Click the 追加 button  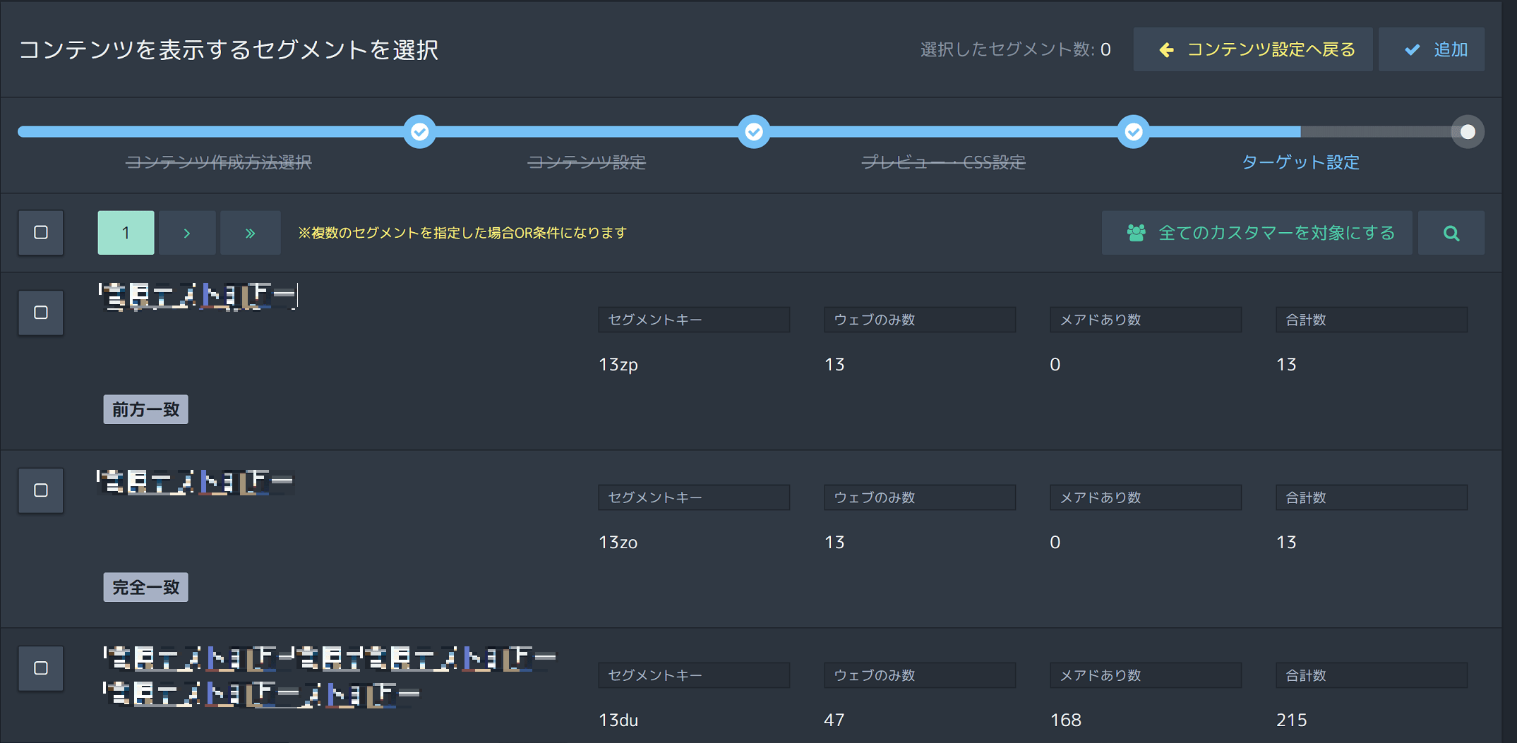[x=1432, y=49]
